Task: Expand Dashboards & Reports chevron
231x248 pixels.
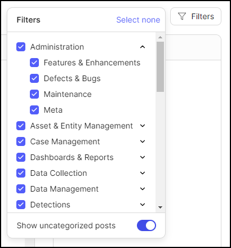Action: (x=143, y=157)
